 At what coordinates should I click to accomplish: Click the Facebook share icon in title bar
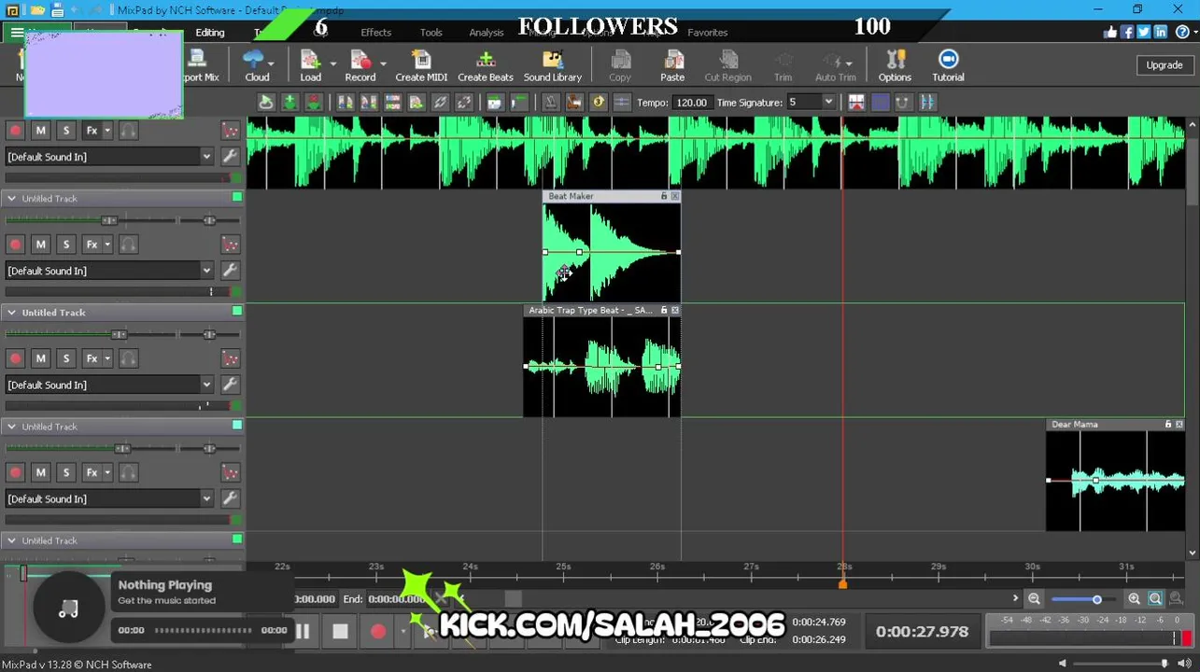(1126, 32)
